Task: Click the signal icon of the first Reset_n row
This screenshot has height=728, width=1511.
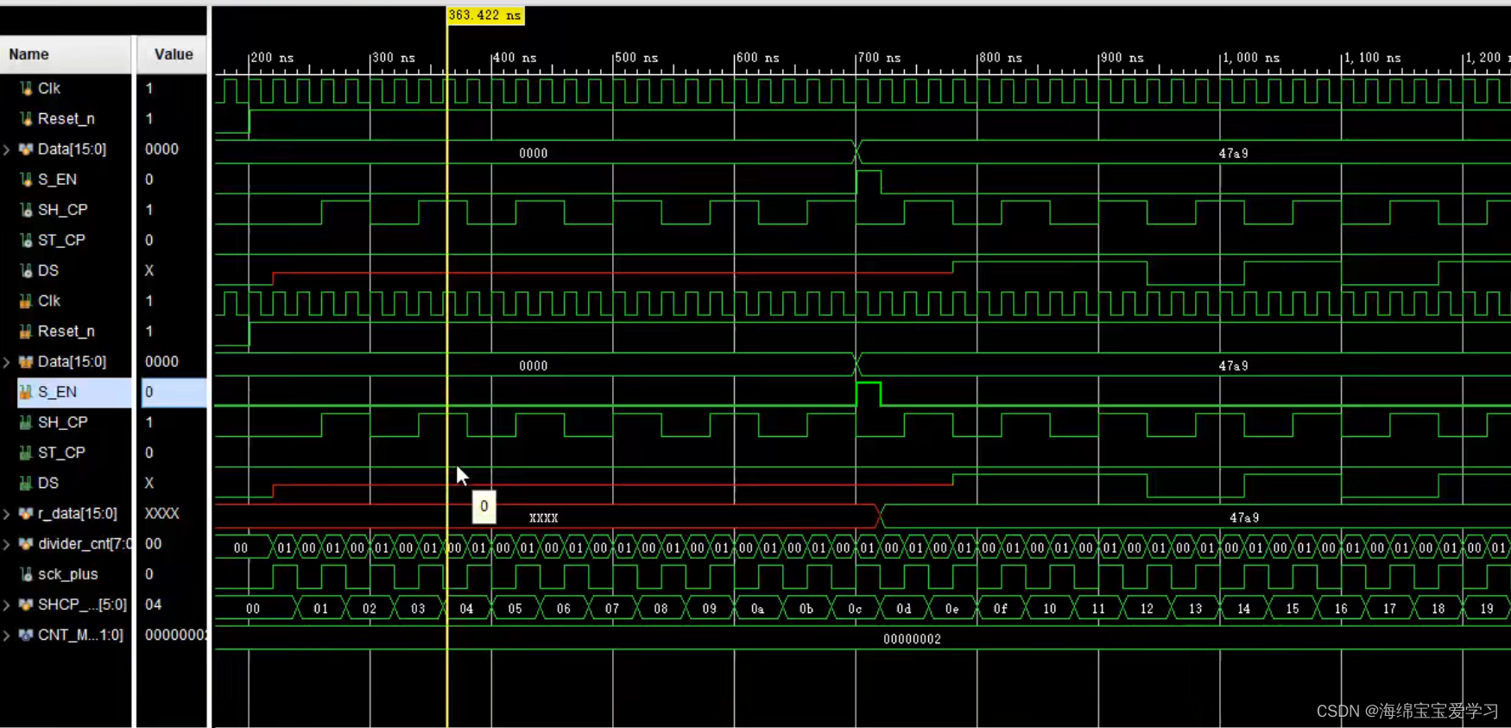Action: (26, 118)
